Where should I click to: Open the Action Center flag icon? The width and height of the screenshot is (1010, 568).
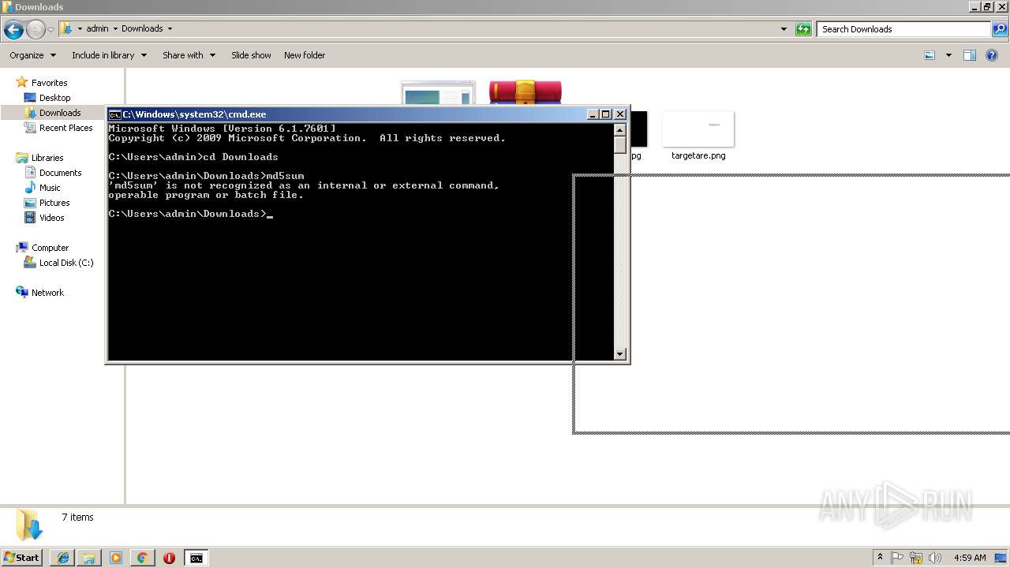pos(897,558)
